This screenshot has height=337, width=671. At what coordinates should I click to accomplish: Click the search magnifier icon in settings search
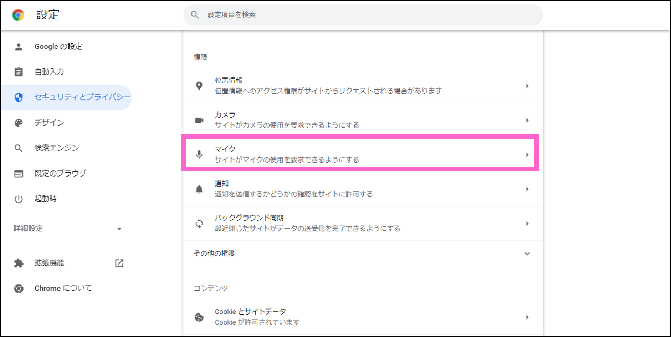[195, 15]
